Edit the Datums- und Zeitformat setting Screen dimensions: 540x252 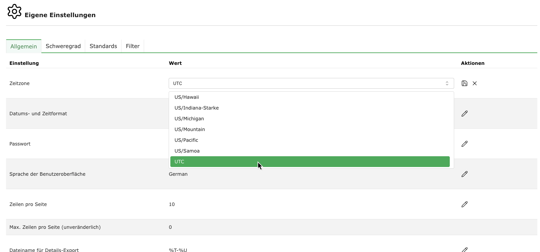[x=465, y=114]
